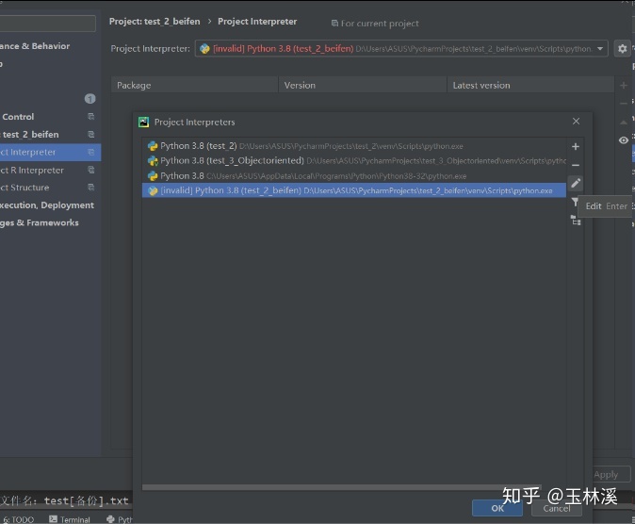Remove the selected interpreter with minus icon in dialog
This screenshot has height=524, width=635.
click(x=575, y=165)
